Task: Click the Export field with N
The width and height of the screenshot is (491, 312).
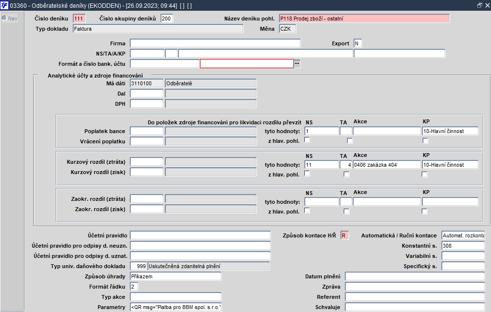Action: [x=357, y=43]
